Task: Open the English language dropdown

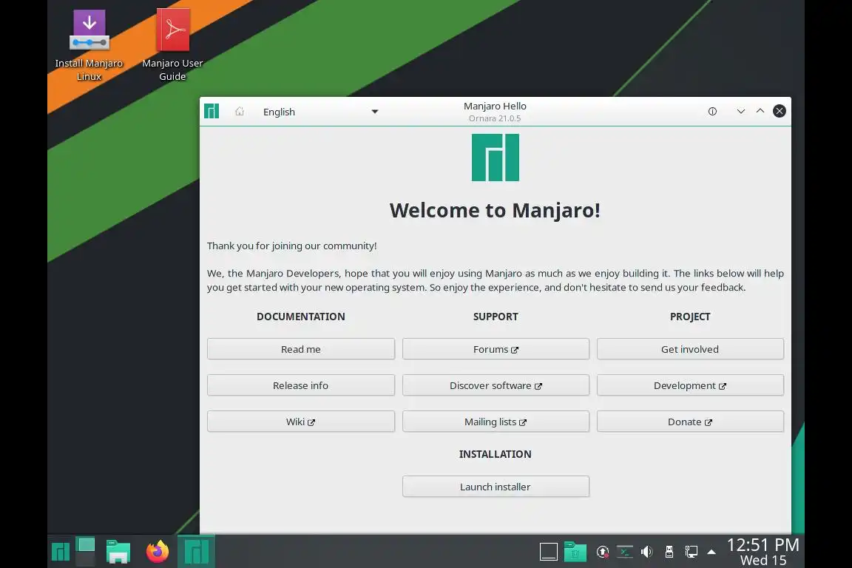Action: tap(320, 112)
